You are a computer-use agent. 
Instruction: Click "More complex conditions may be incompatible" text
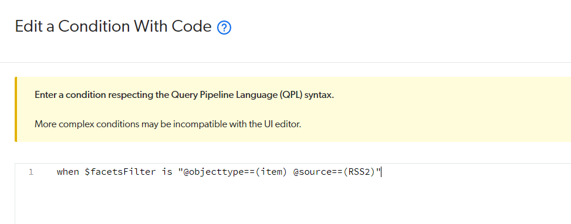point(168,124)
